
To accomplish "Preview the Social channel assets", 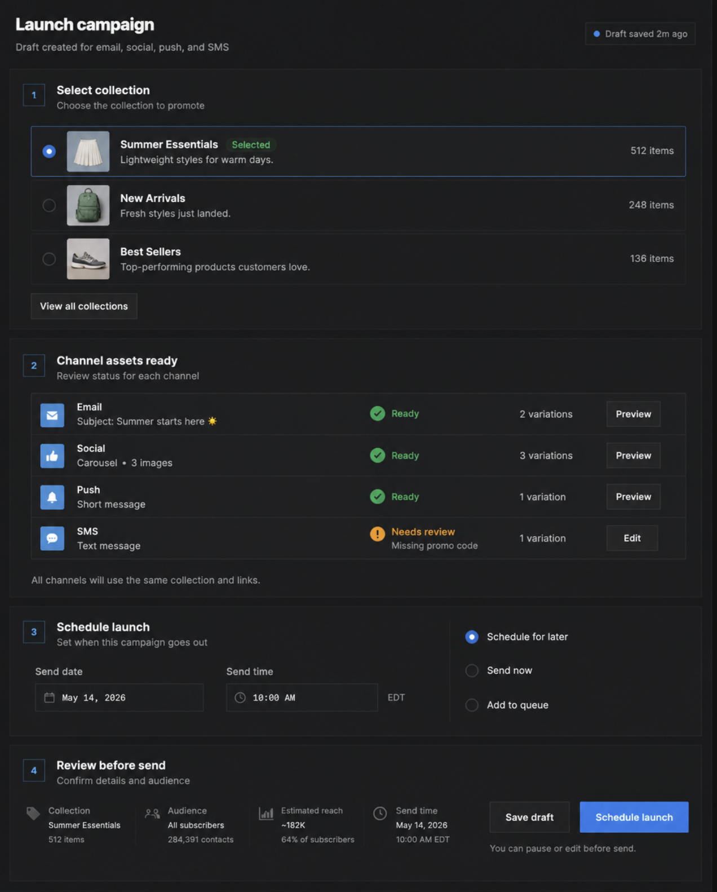I will tap(633, 456).
